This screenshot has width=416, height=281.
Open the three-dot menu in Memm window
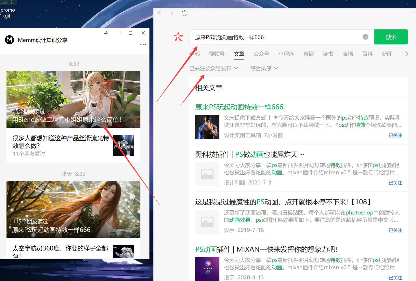tap(143, 45)
